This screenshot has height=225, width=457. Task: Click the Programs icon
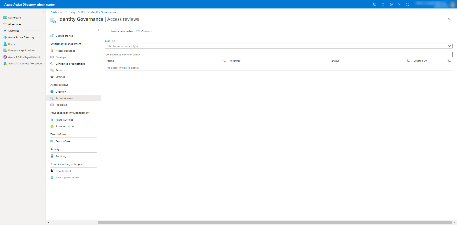click(x=52, y=105)
